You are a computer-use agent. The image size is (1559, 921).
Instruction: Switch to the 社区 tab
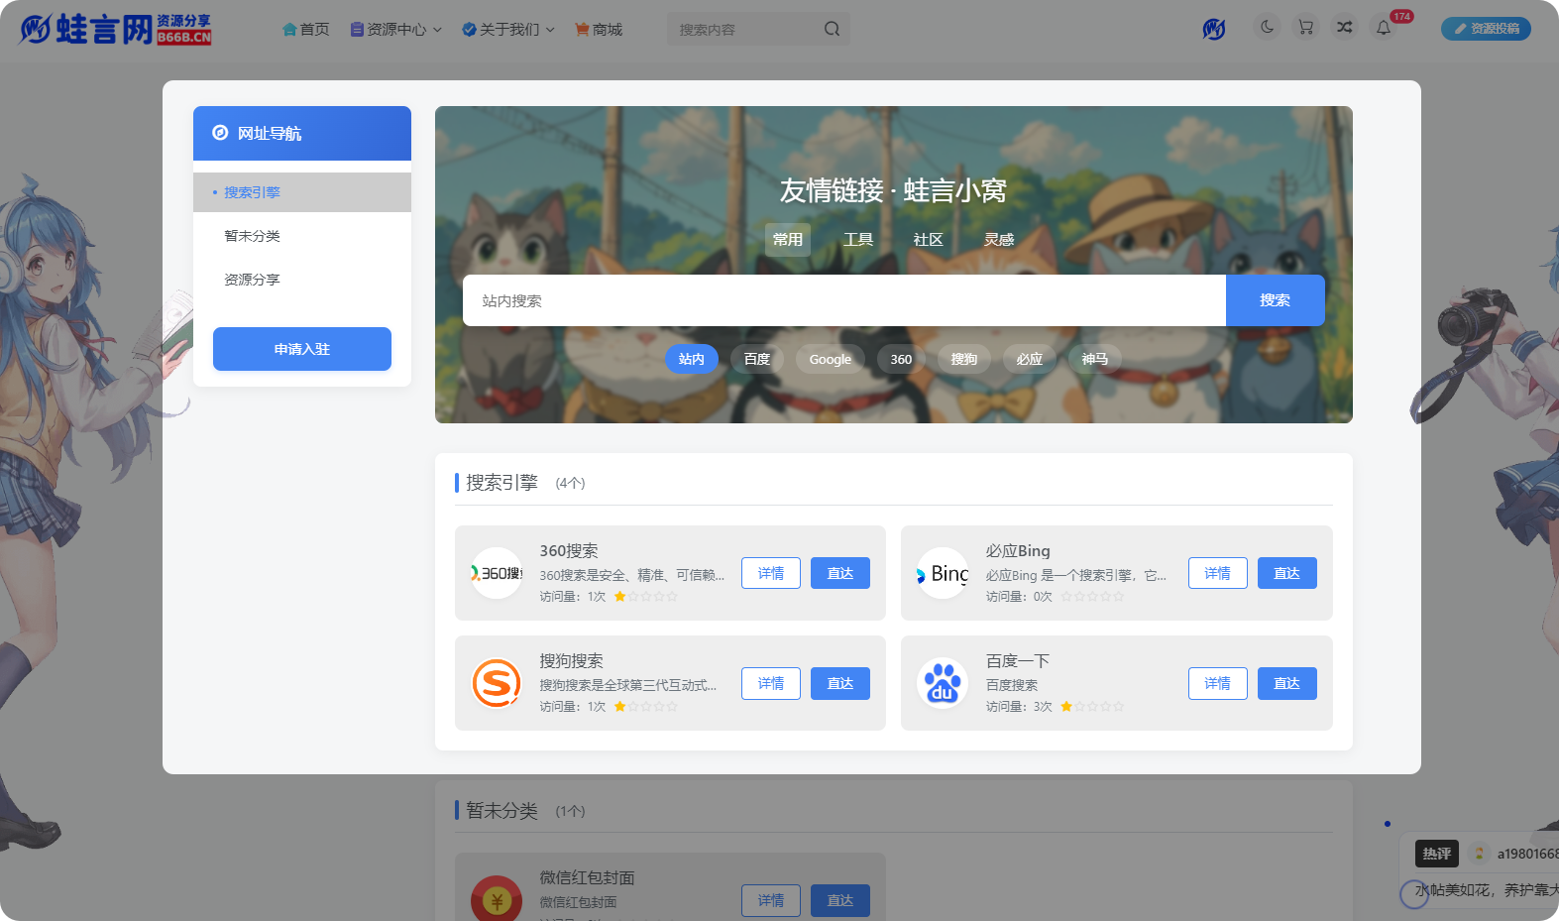929,240
